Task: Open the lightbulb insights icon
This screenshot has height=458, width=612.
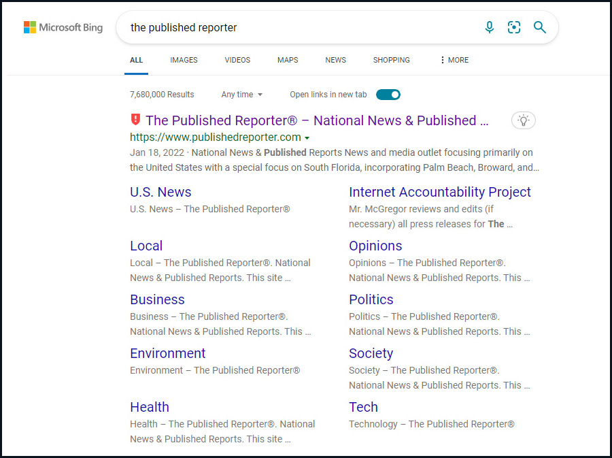Action: point(524,120)
